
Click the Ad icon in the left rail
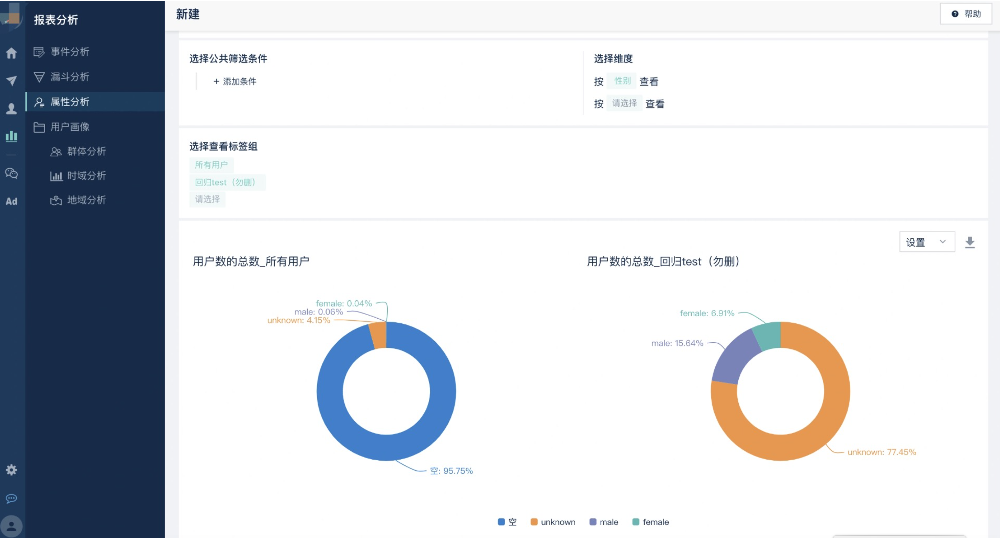tap(11, 201)
